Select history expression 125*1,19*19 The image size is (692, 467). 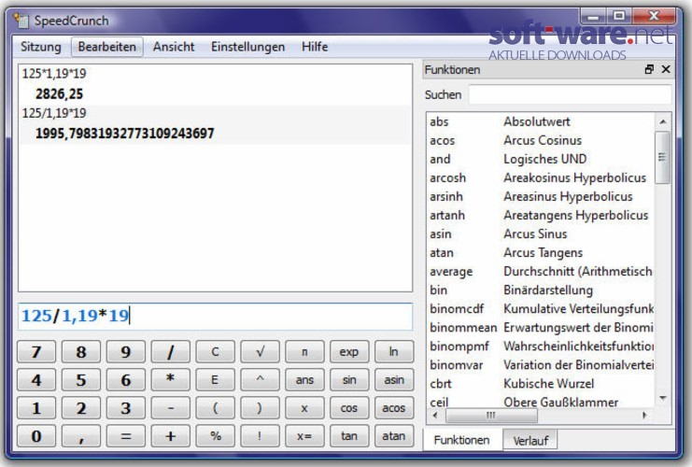54,74
